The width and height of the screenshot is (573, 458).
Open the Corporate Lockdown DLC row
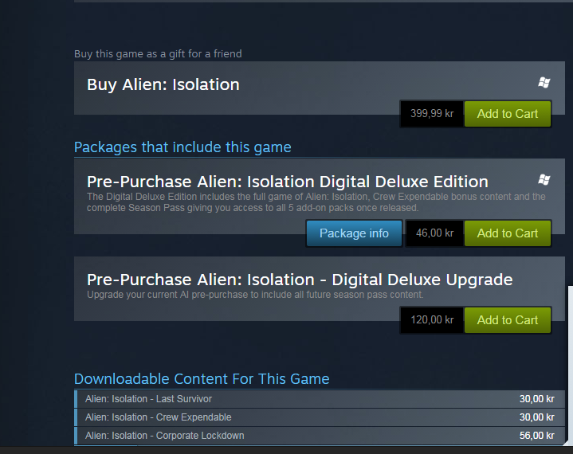click(x=320, y=436)
